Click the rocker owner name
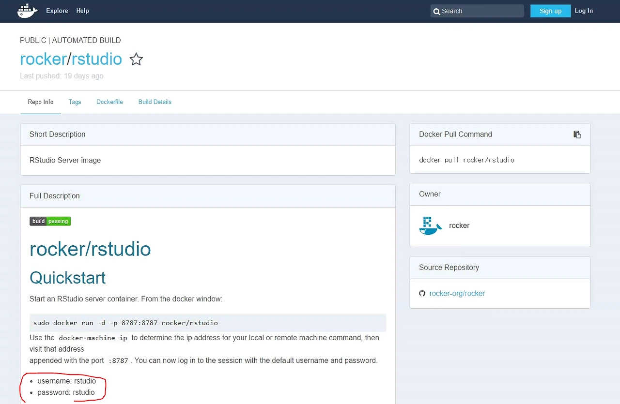 [459, 225]
